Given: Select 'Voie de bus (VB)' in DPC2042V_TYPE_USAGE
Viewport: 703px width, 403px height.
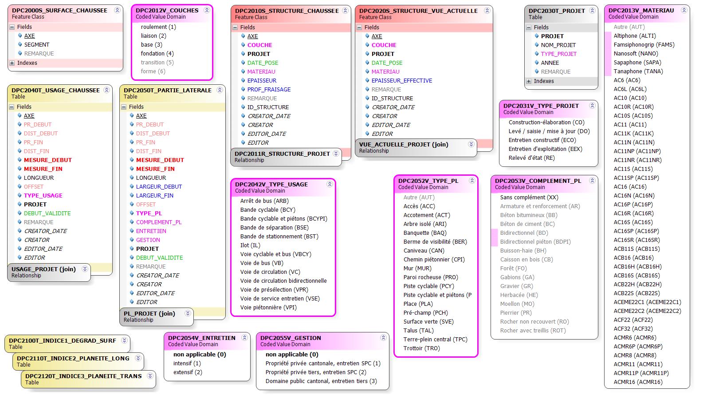Looking at the screenshot, I should (x=262, y=263).
